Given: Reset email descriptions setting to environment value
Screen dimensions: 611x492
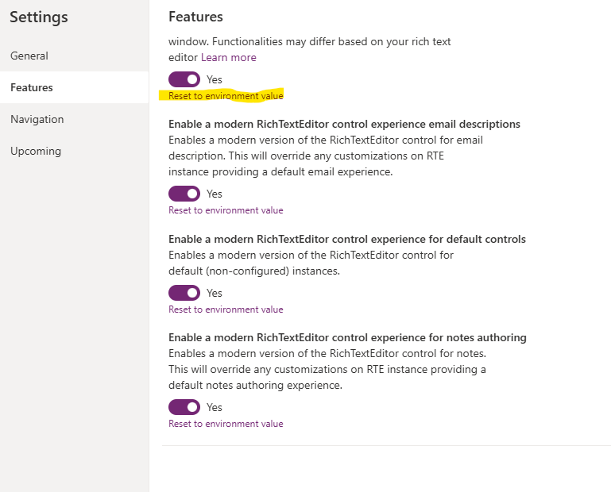Looking at the screenshot, I should pos(226,210).
